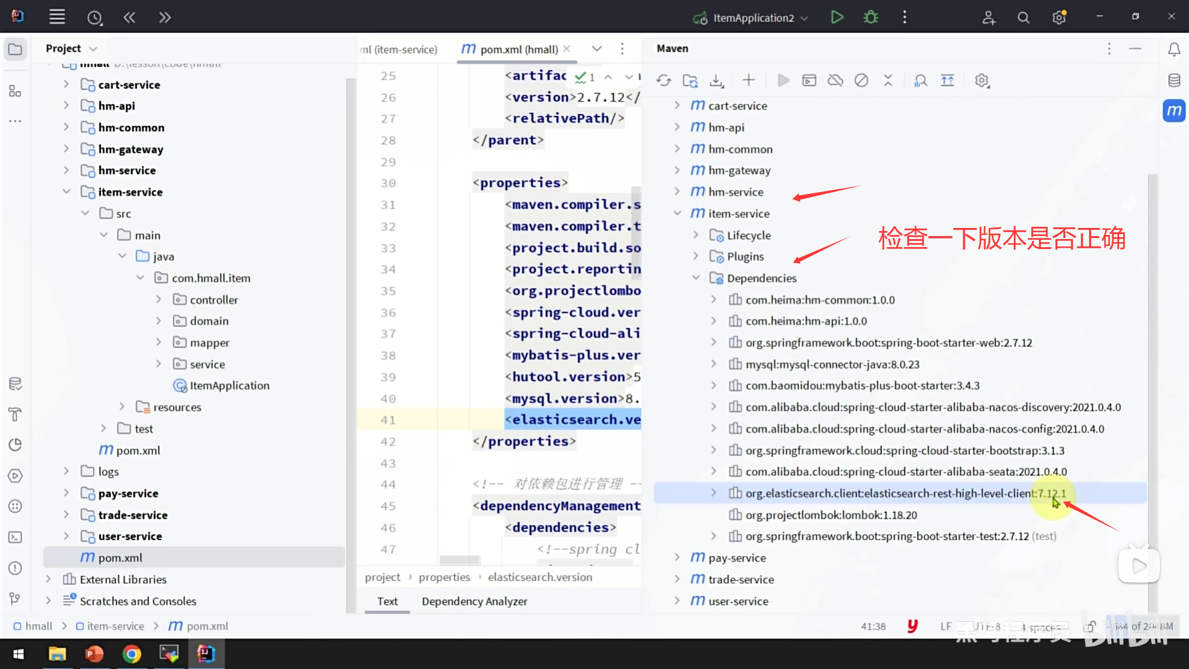Click the Maven download sources icon
The image size is (1189, 669).
pos(716,81)
